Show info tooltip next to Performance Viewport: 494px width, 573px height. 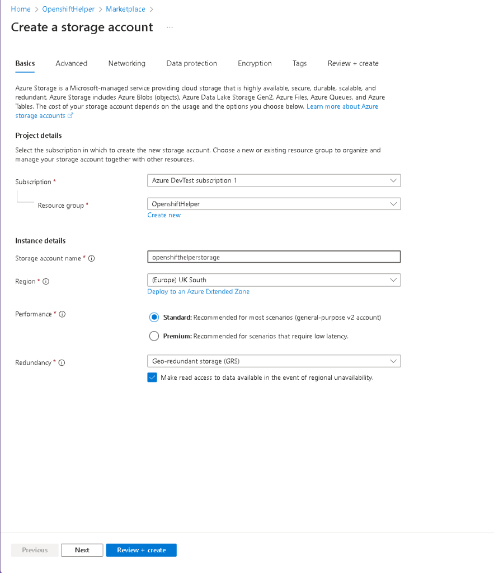(62, 314)
